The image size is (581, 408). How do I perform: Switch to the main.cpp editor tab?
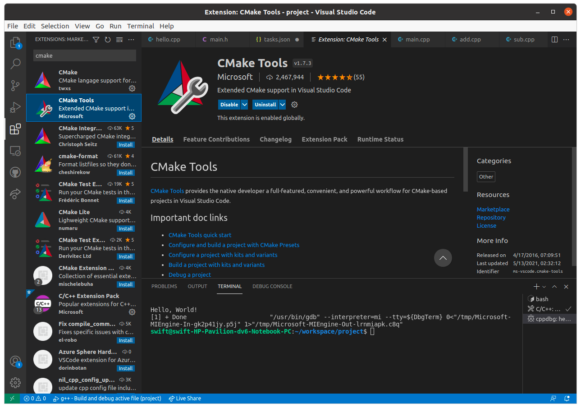pos(418,40)
